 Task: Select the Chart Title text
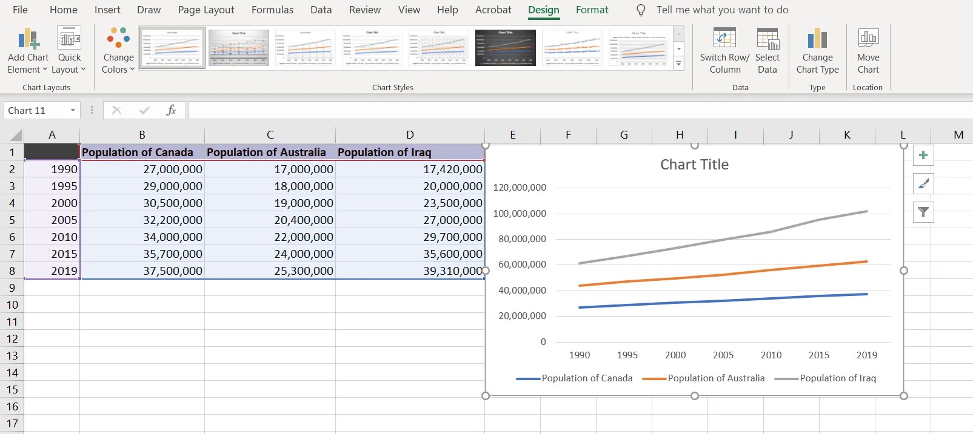[x=694, y=165]
